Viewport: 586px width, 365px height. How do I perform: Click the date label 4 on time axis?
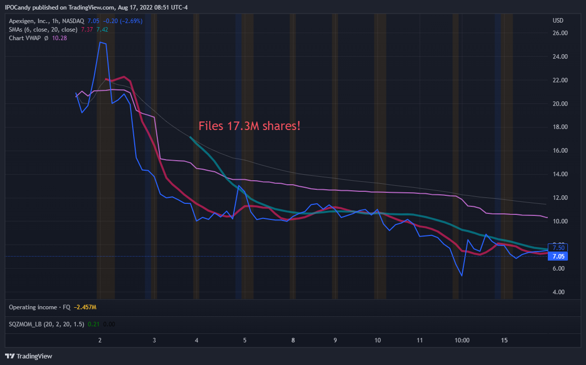point(197,340)
